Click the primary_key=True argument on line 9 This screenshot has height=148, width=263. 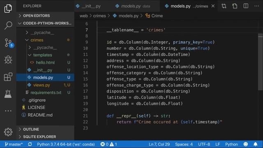(x=193, y=42)
